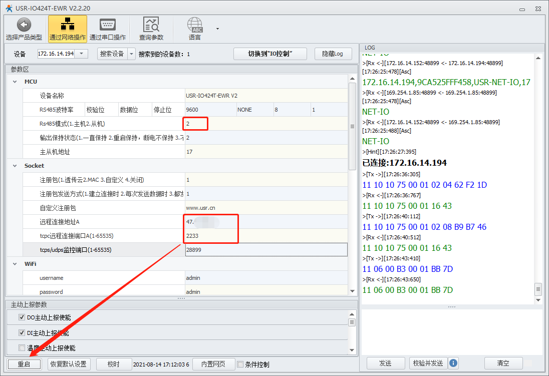The width and height of the screenshot is (549, 376).
Task: Click 恢复默认设置 button
Action: [69, 364]
